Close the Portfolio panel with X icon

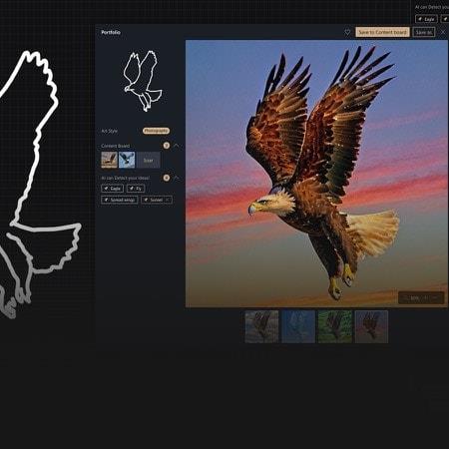[443, 32]
